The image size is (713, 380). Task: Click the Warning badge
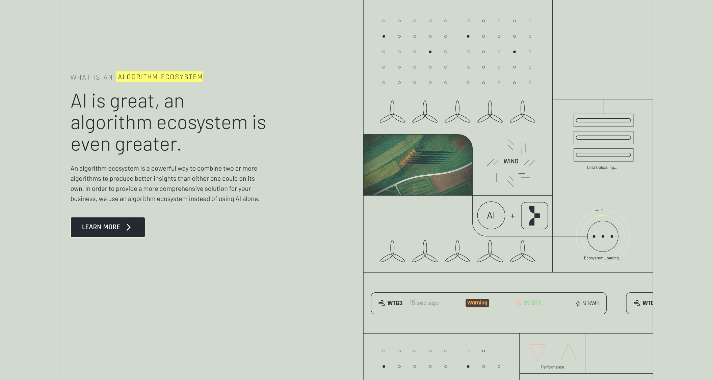pos(477,303)
